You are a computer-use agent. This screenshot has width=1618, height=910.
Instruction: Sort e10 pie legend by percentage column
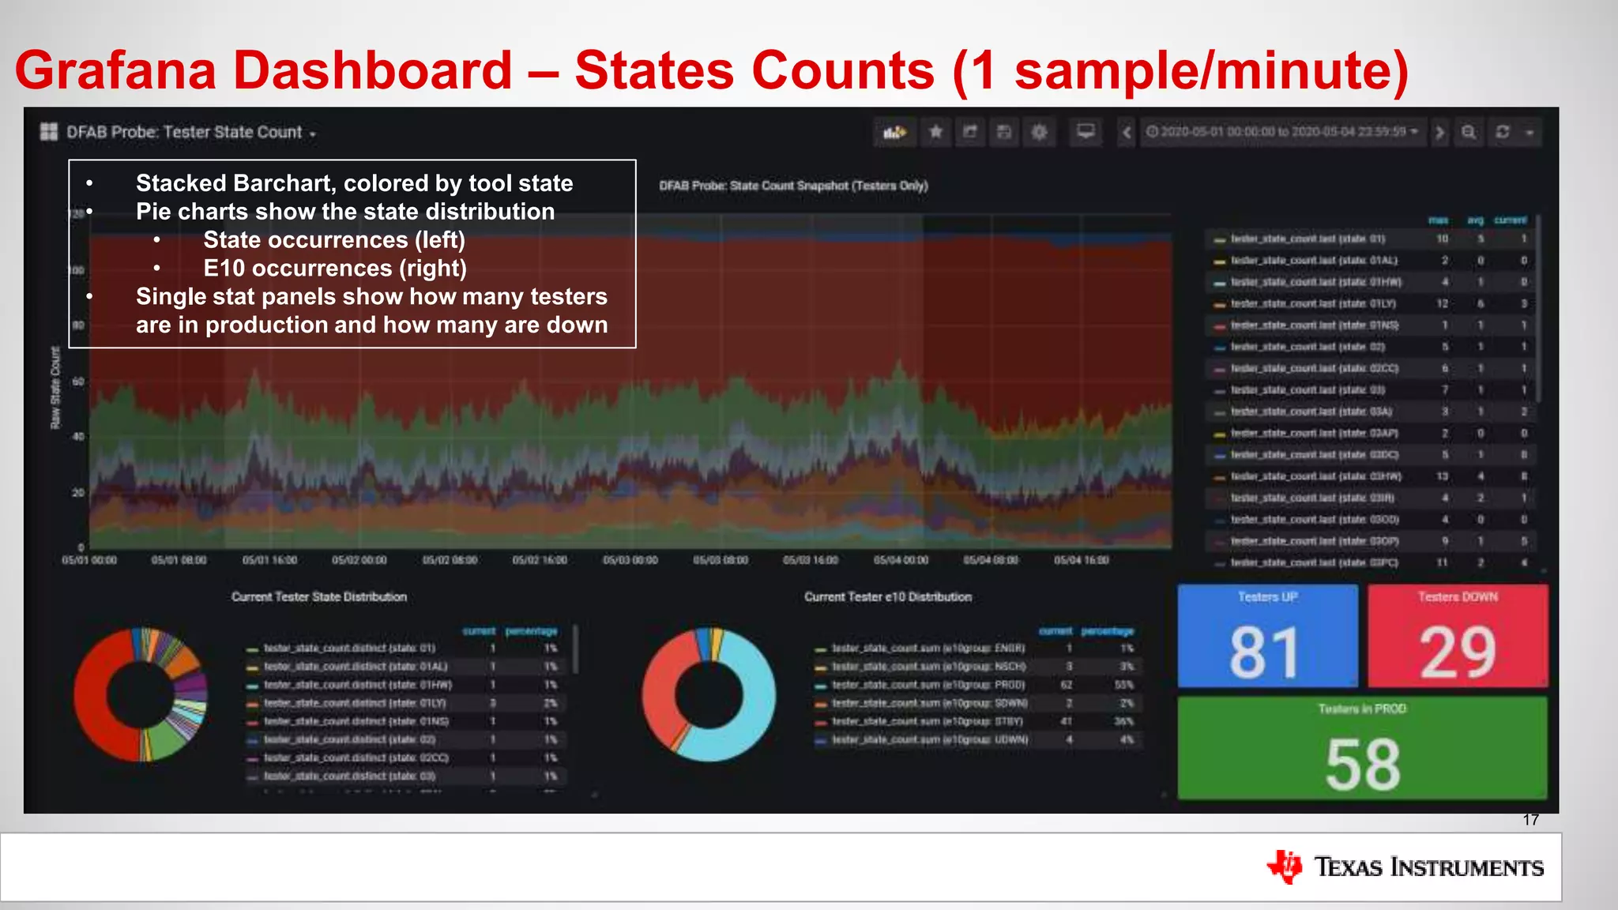point(1107,631)
